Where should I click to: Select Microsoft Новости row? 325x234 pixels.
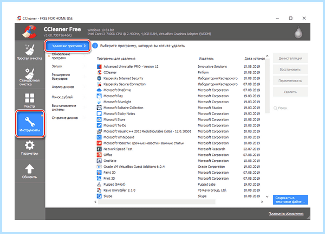pyautogui.click(x=179, y=143)
